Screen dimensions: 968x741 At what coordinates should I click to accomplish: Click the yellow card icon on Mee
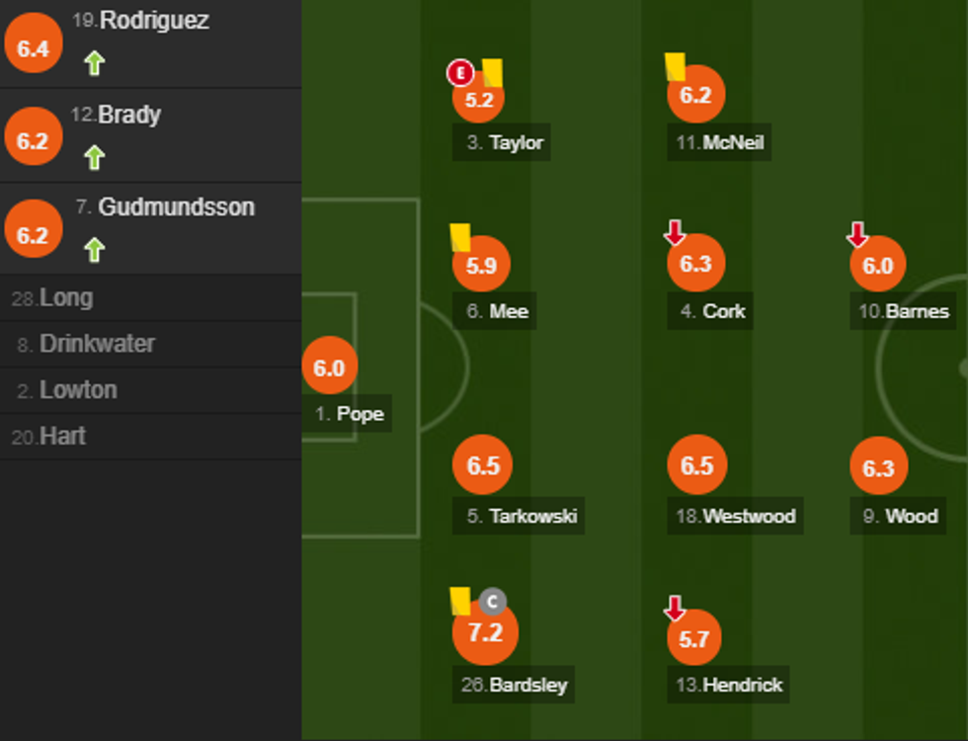coord(460,237)
